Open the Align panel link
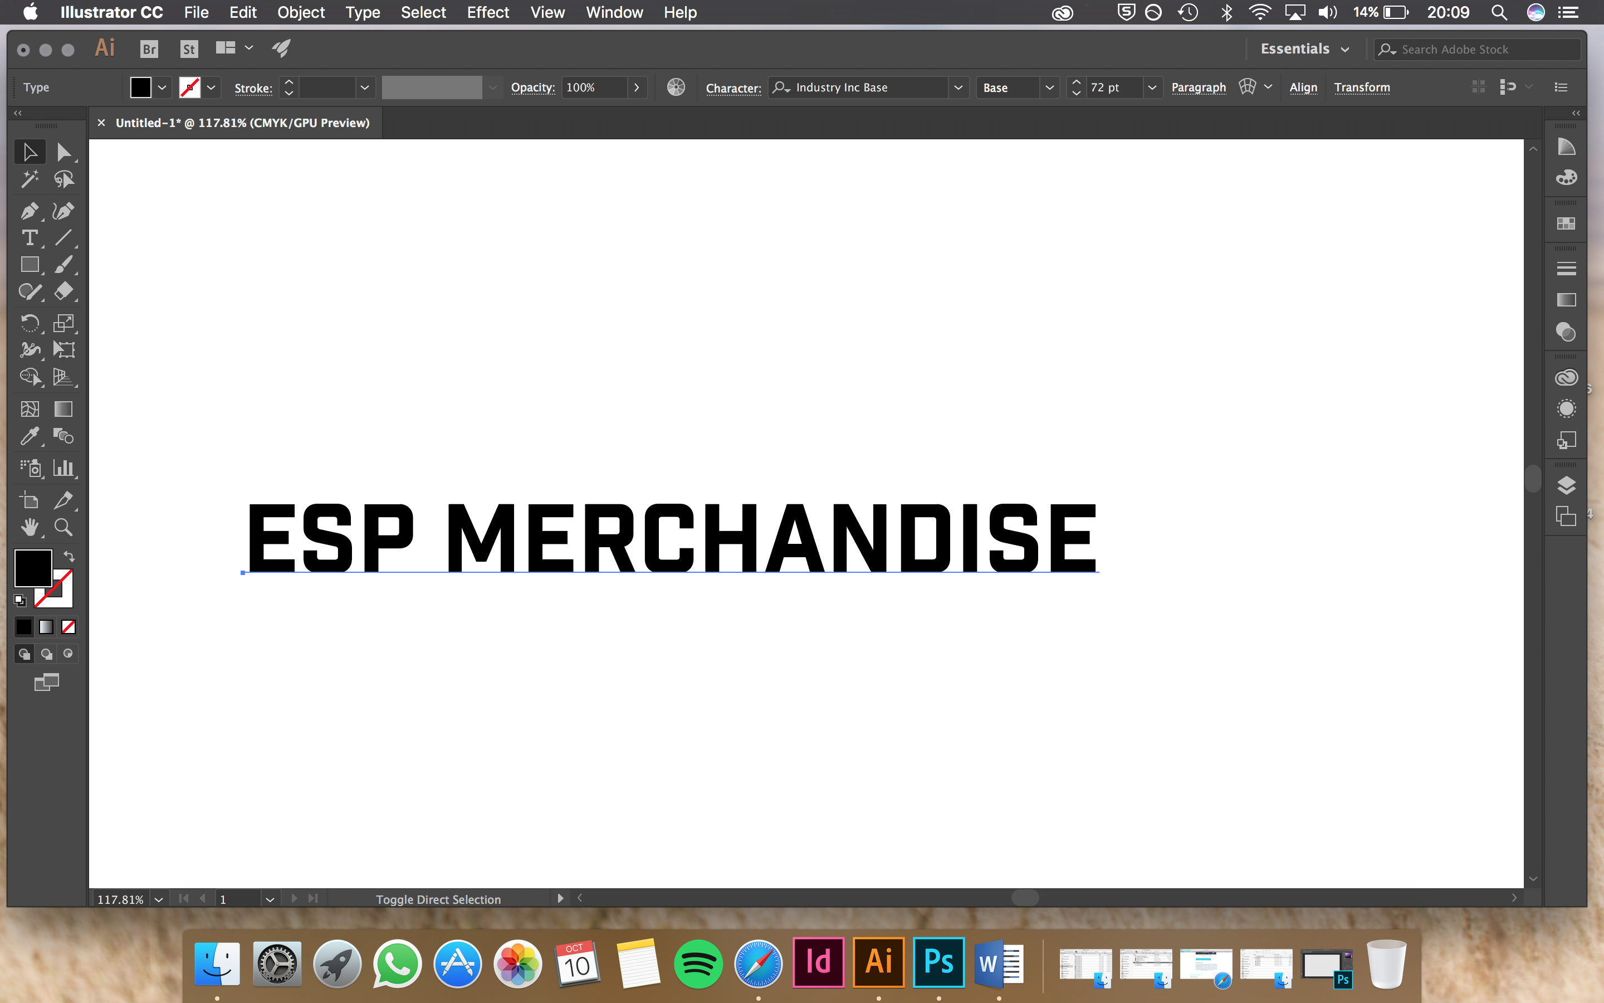Viewport: 1604px width, 1003px height. pyautogui.click(x=1303, y=87)
